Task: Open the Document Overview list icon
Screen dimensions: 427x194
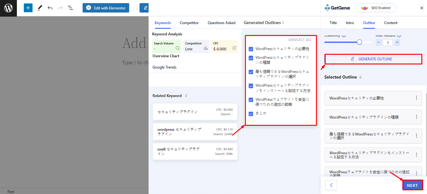Action: point(70,8)
